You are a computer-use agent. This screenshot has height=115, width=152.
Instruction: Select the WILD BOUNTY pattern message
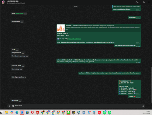pos(130,87)
